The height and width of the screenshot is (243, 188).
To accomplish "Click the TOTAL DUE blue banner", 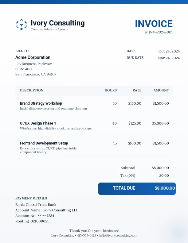I will 137,188.
